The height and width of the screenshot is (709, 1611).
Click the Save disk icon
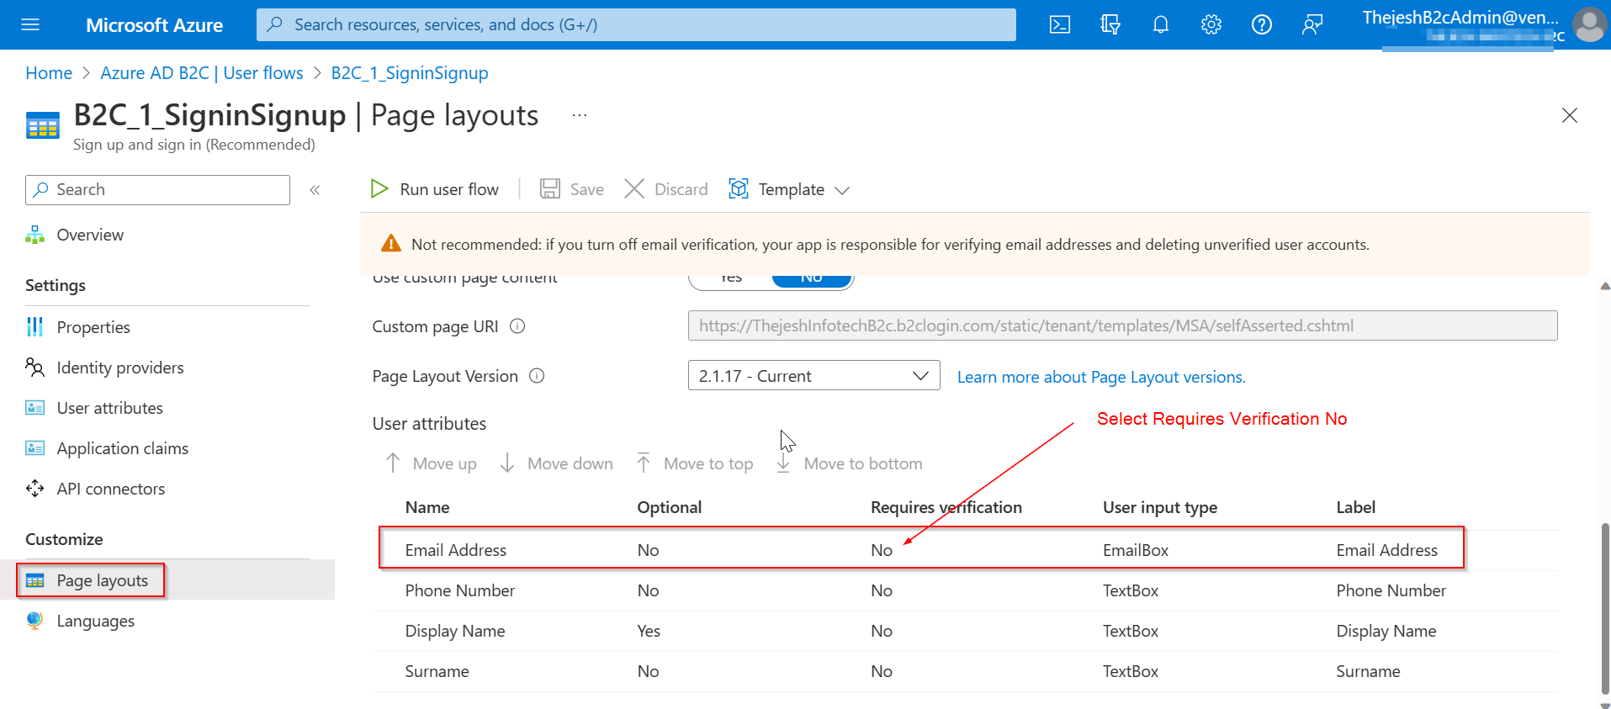[x=550, y=189]
